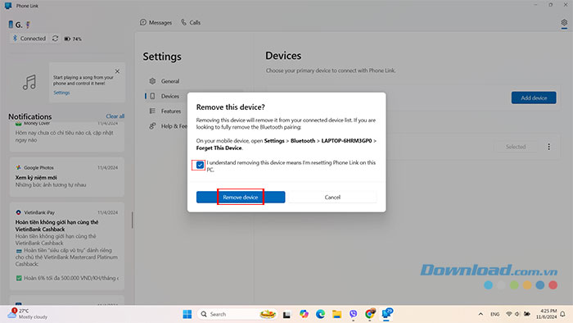Open the notification bell in taskbar
Image resolution: width=573 pixels, height=323 pixels.
point(563,314)
